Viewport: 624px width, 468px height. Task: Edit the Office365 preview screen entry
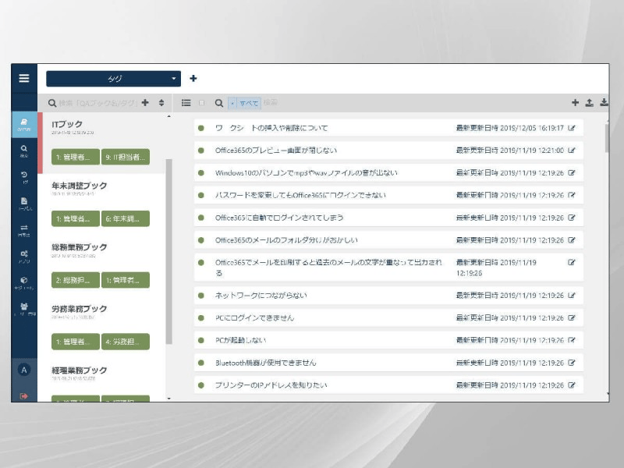click(x=572, y=151)
